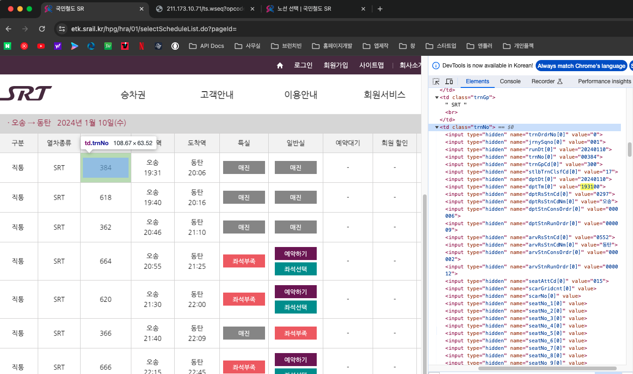Open the Netflix bookmark icon
Screen dimensions: 633x374
[x=141, y=46]
